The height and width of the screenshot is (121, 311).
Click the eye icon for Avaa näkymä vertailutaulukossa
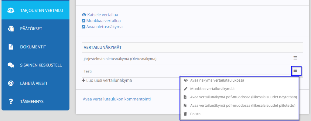(x=186, y=80)
